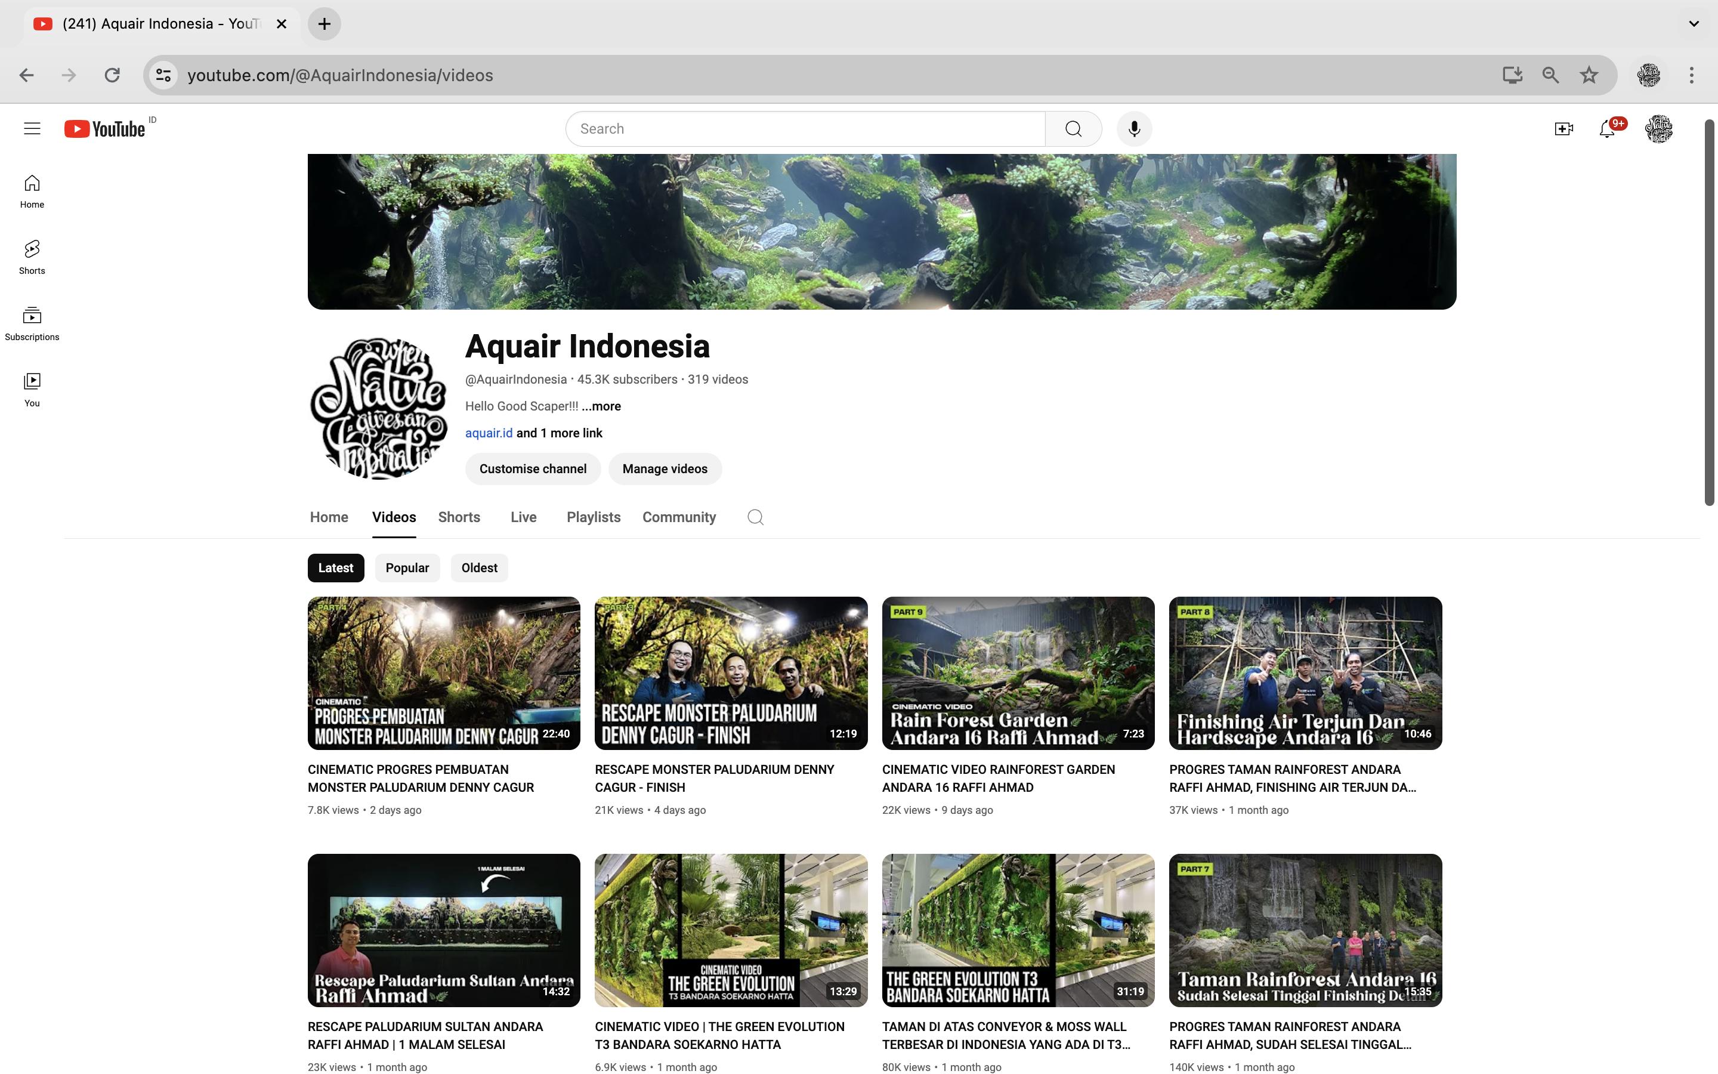Open Rescape Monster Paludarium Finish thumbnail
Image resolution: width=1718 pixels, height=1074 pixels.
(x=731, y=672)
